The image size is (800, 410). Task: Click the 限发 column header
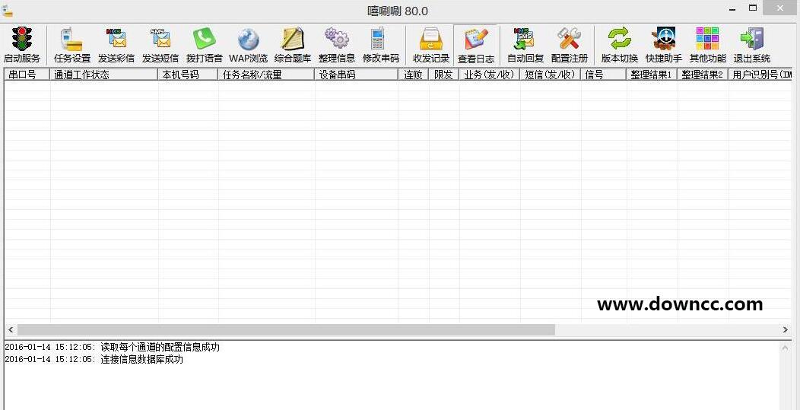(444, 75)
